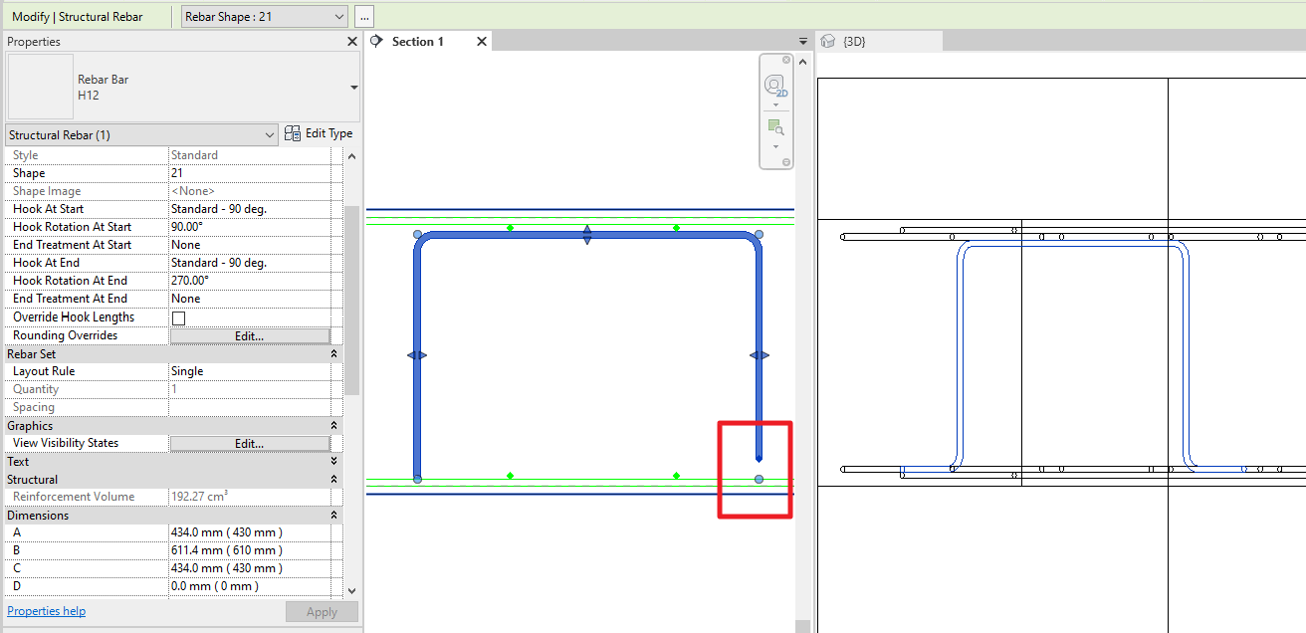The width and height of the screenshot is (1306, 633).
Task: Click the Rebar Bar H12 preview image
Action: click(x=40, y=87)
